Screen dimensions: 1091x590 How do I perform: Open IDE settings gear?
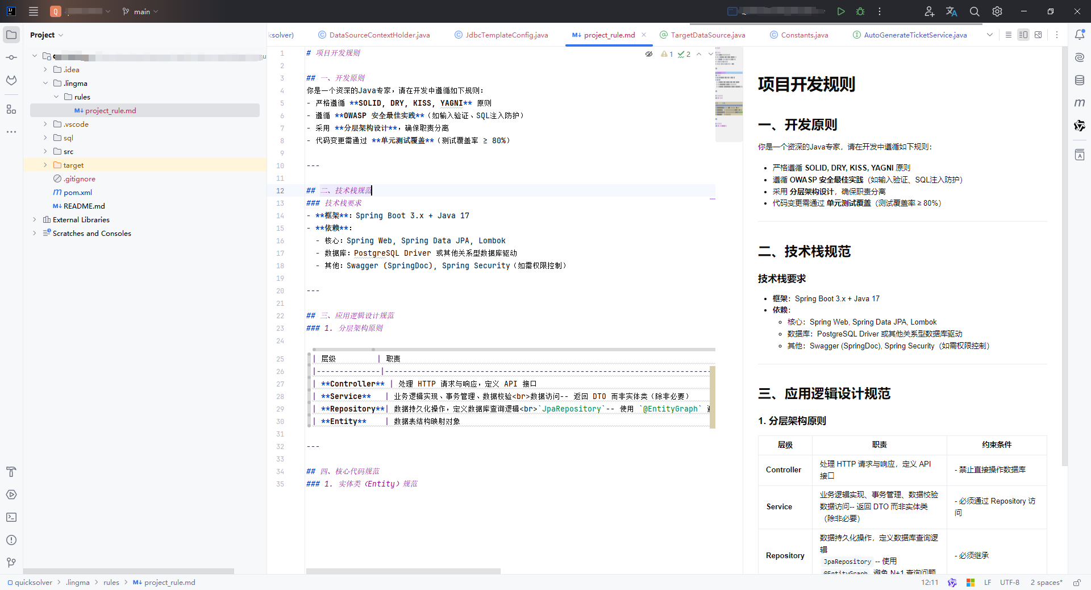997,11
